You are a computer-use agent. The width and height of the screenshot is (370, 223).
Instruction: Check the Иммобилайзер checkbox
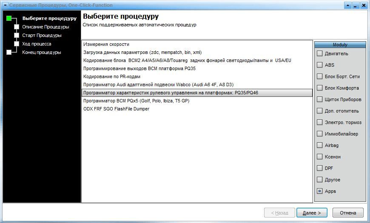pos(319,134)
